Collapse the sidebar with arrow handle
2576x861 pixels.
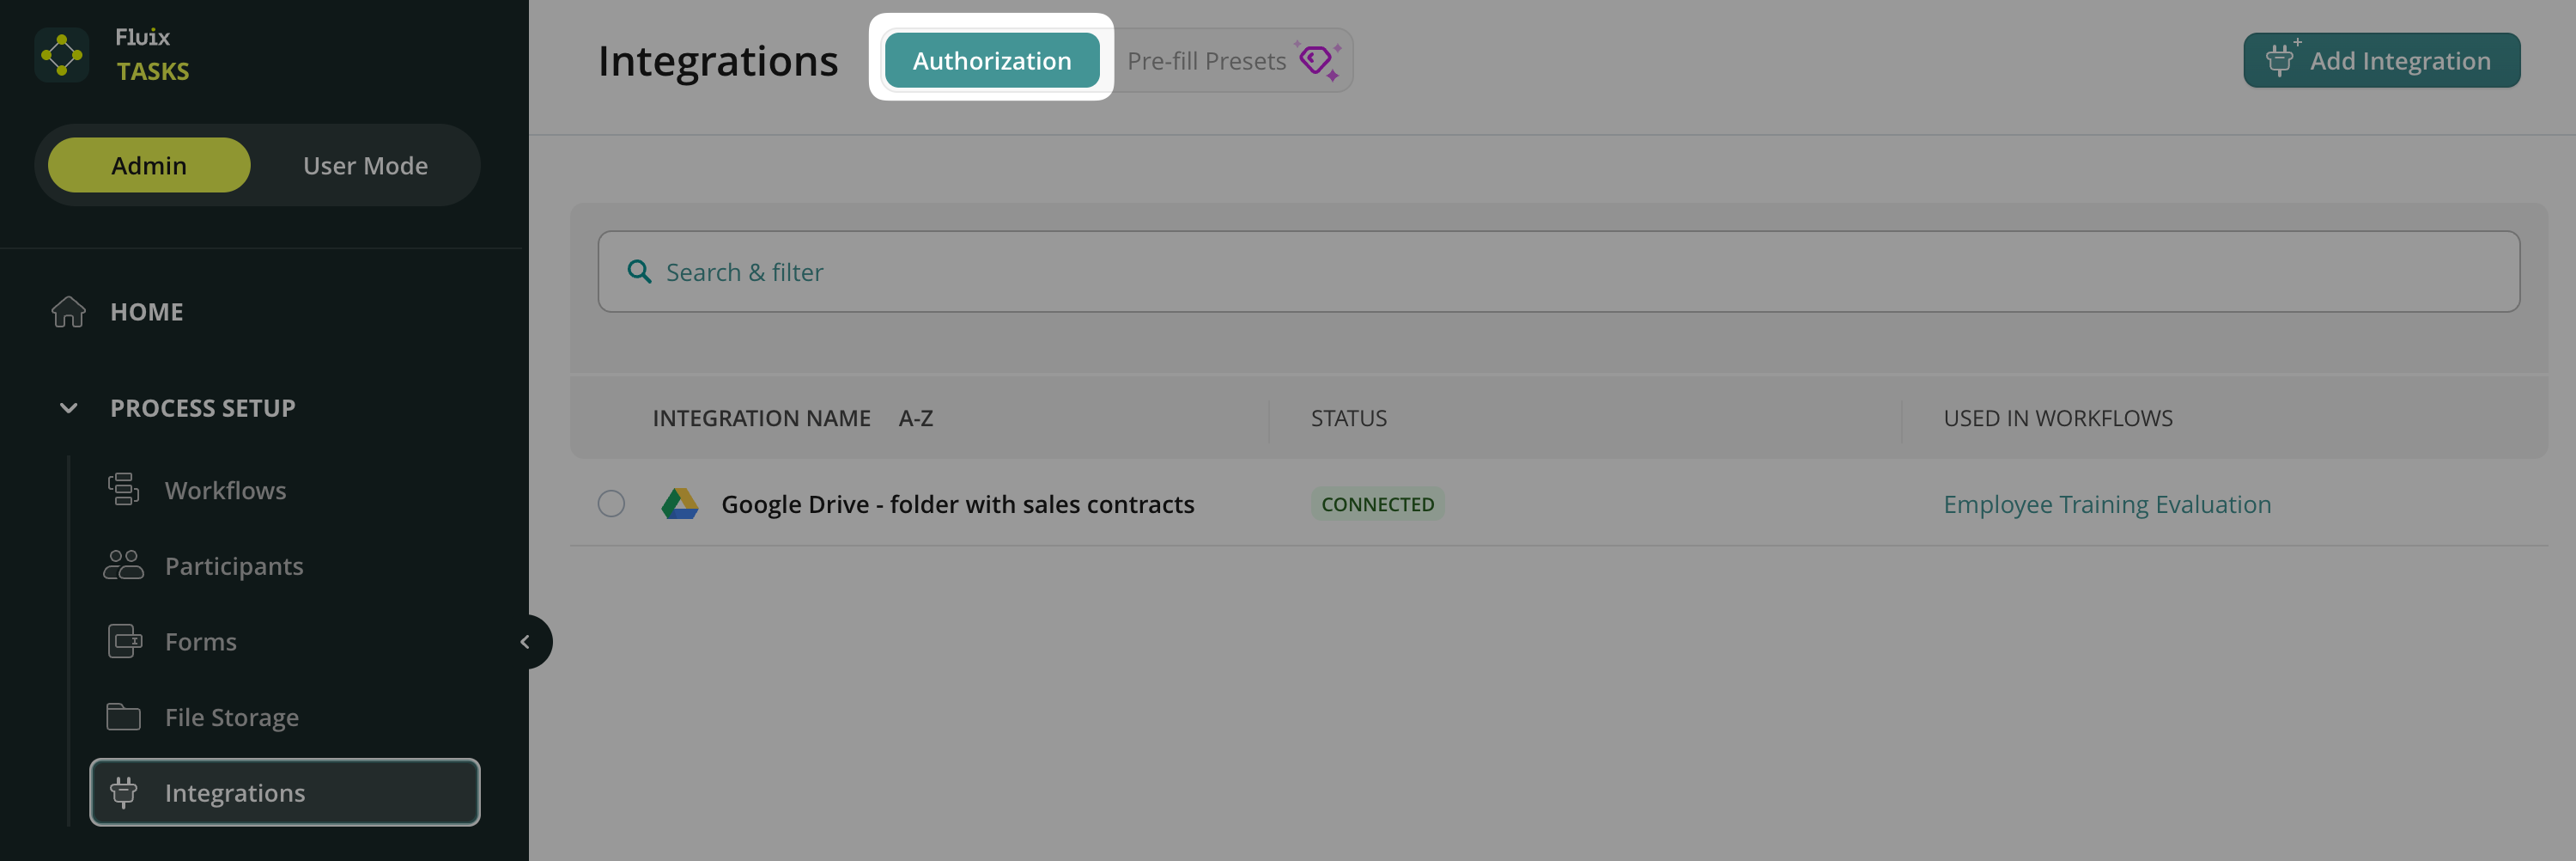525,642
